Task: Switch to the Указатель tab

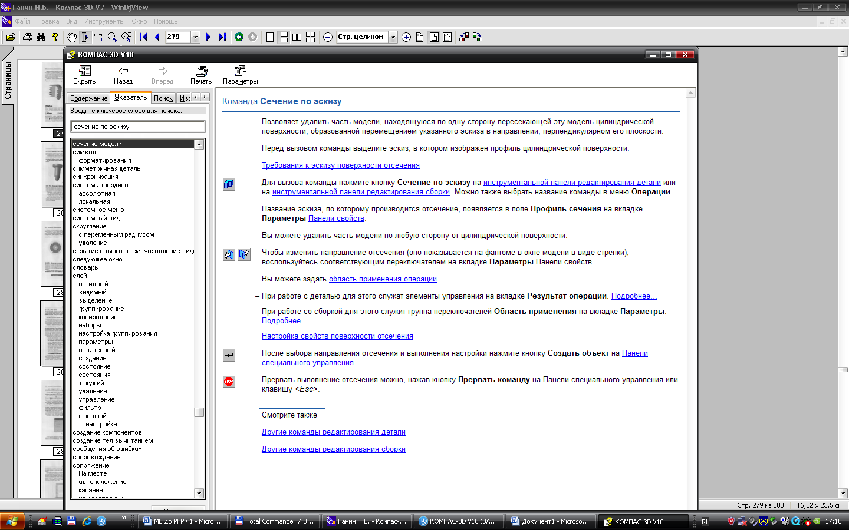Action: click(x=131, y=98)
